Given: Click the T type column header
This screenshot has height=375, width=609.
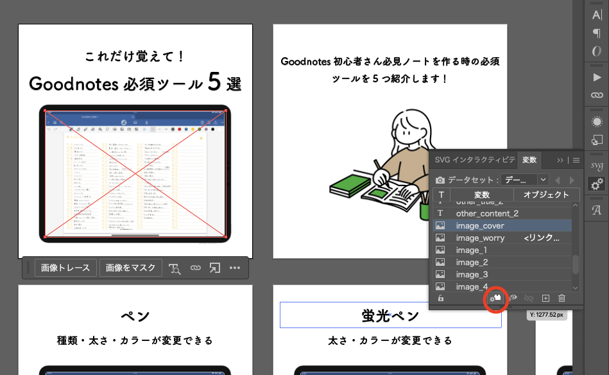Looking at the screenshot, I should coord(442,195).
